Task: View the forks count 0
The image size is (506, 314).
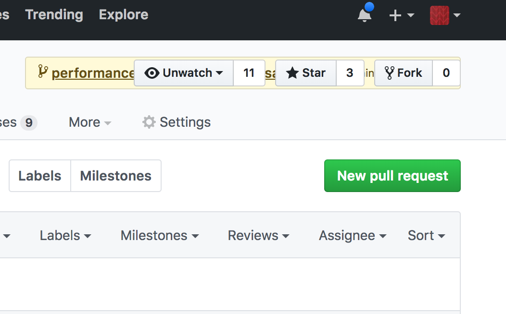Action: [446, 73]
